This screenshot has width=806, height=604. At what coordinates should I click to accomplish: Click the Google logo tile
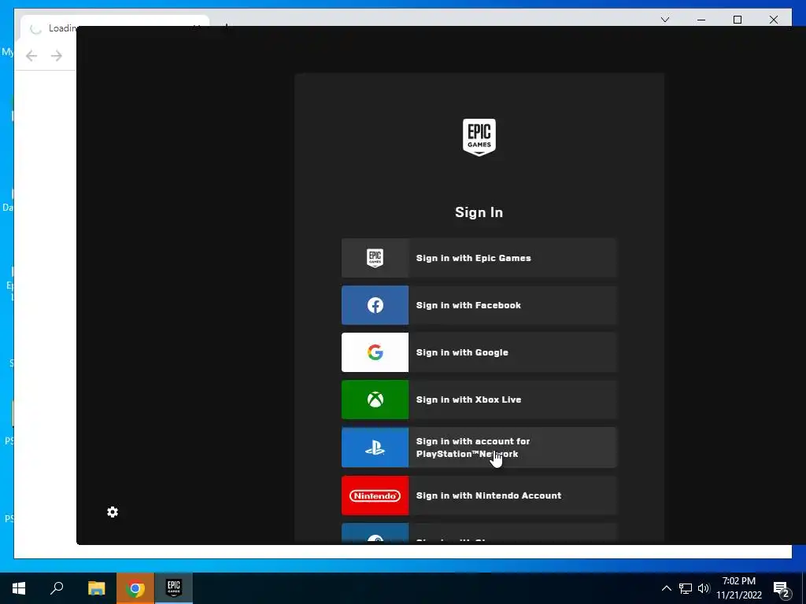pos(375,352)
